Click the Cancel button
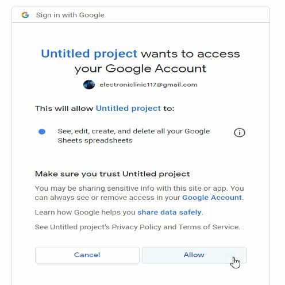 click(87, 255)
